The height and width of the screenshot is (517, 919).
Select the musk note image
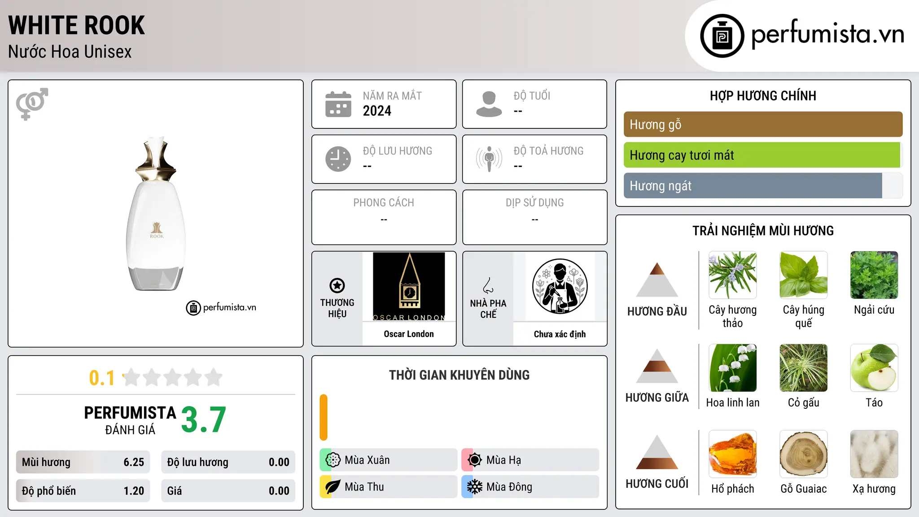874,454
